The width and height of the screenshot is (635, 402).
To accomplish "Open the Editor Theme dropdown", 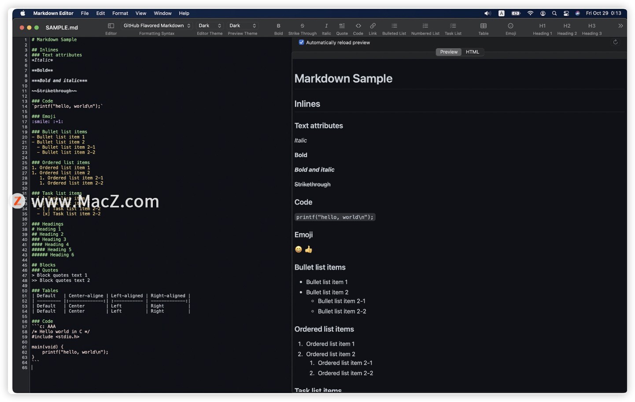I will pyautogui.click(x=210, y=26).
